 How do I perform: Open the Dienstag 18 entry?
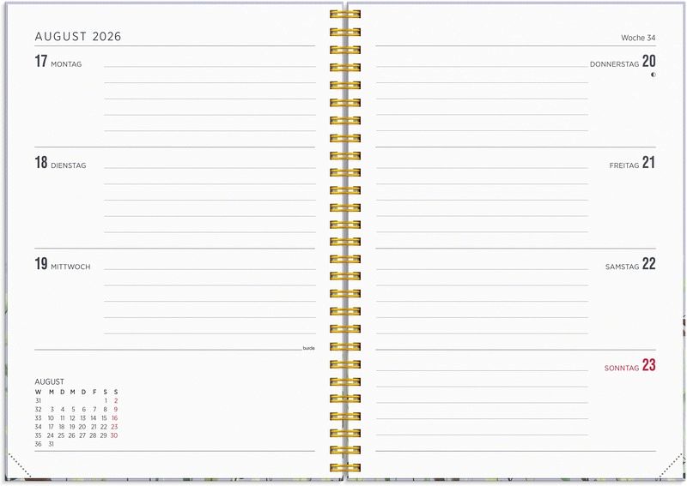tap(60, 164)
